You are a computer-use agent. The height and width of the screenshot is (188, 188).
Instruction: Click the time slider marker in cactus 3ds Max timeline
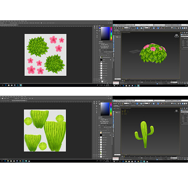pyautogui.click(x=124, y=157)
